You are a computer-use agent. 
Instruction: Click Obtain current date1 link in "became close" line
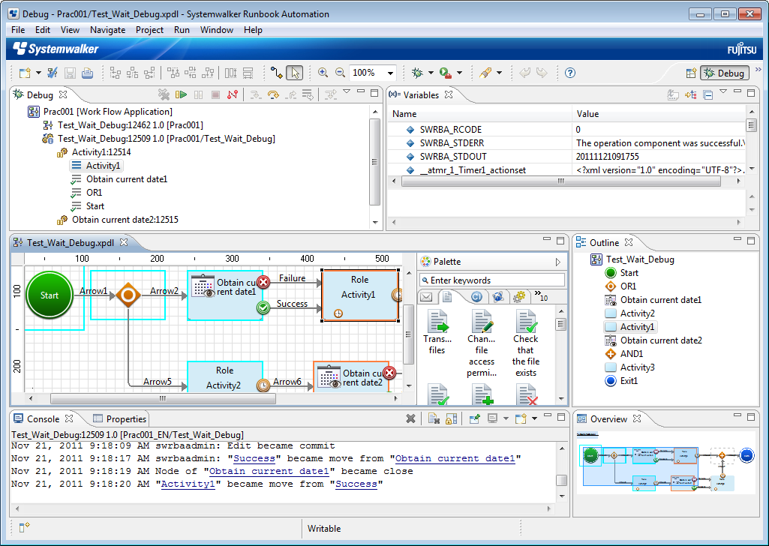click(269, 472)
